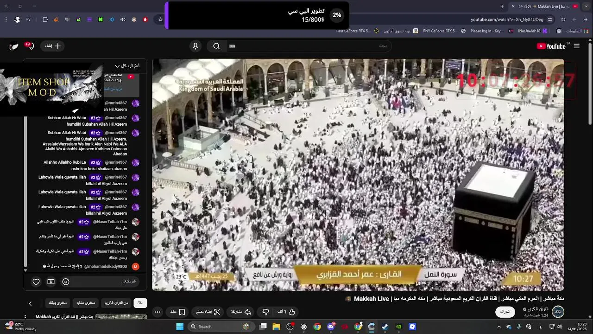Bookmark this page with the star icon
Image resolution: width=593 pixels, height=334 pixels.
tap(161, 19)
